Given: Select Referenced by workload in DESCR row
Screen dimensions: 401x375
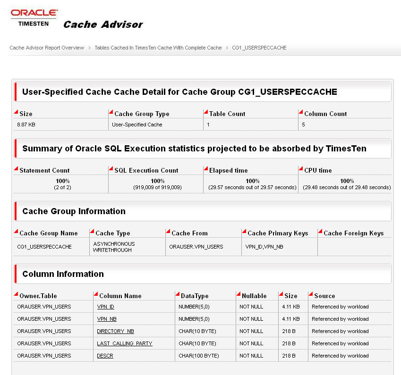Looking at the screenshot, I should click(340, 356).
